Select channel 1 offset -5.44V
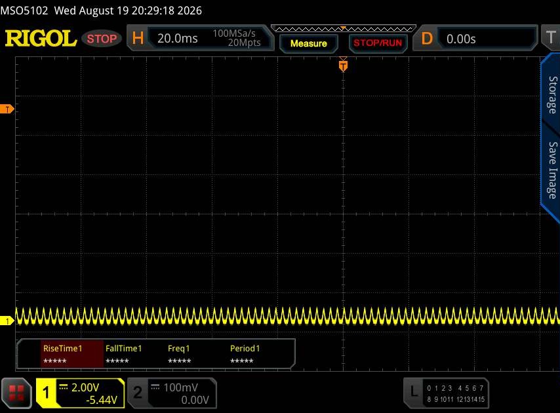This screenshot has height=413, width=560. pos(102,400)
